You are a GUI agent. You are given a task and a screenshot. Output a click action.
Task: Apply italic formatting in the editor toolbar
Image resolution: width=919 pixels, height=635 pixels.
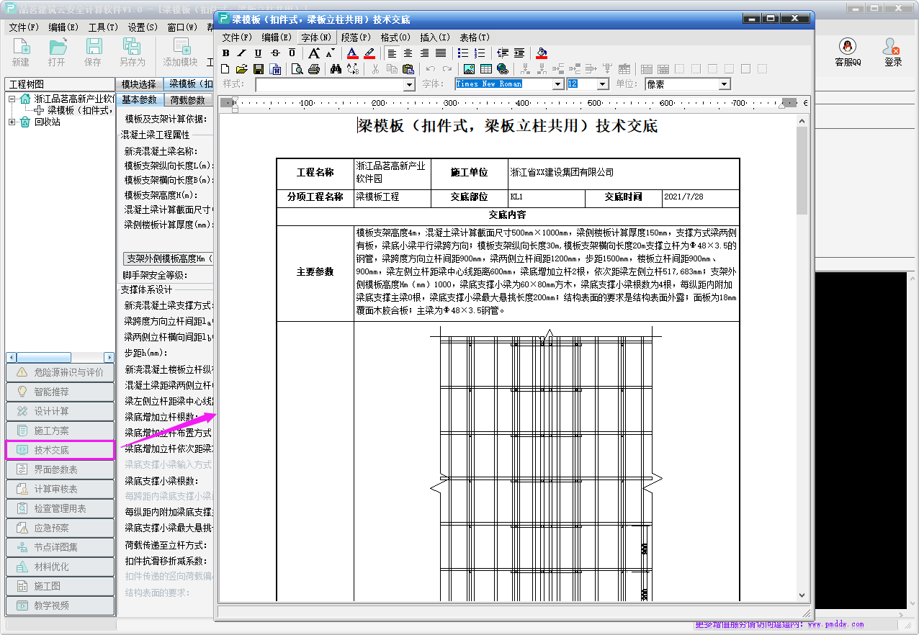point(242,53)
